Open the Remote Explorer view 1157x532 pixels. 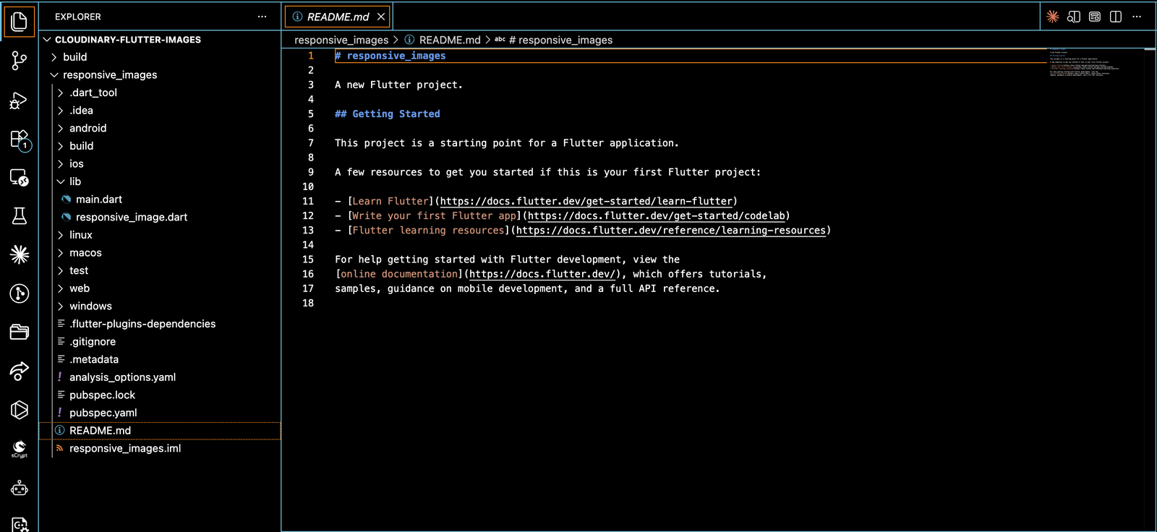point(20,178)
